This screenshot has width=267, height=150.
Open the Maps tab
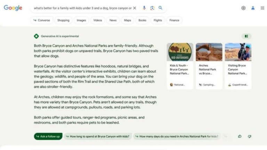tap(127, 20)
